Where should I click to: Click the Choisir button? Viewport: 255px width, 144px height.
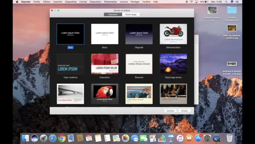tap(184, 111)
